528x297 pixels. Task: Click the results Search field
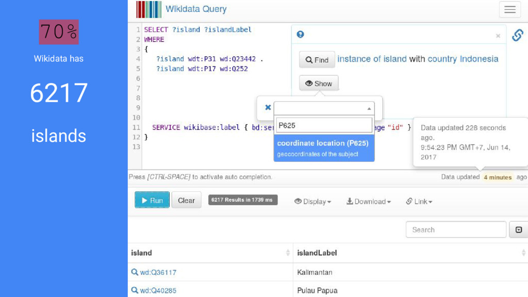tap(456, 229)
